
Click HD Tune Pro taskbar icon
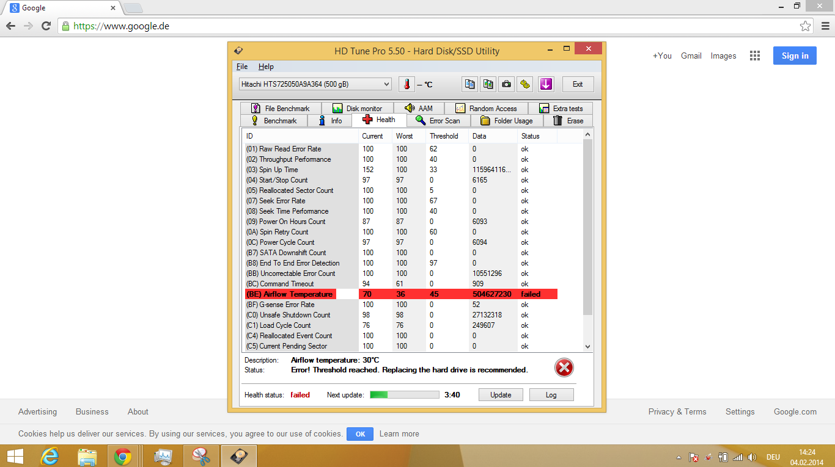[238, 456]
